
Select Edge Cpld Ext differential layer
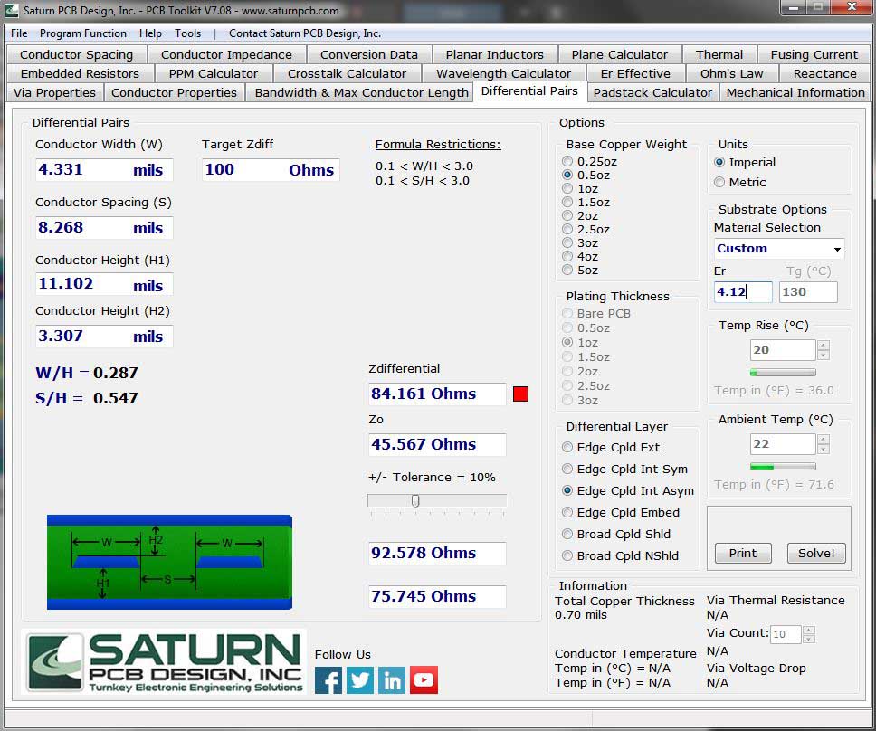(x=568, y=447)
